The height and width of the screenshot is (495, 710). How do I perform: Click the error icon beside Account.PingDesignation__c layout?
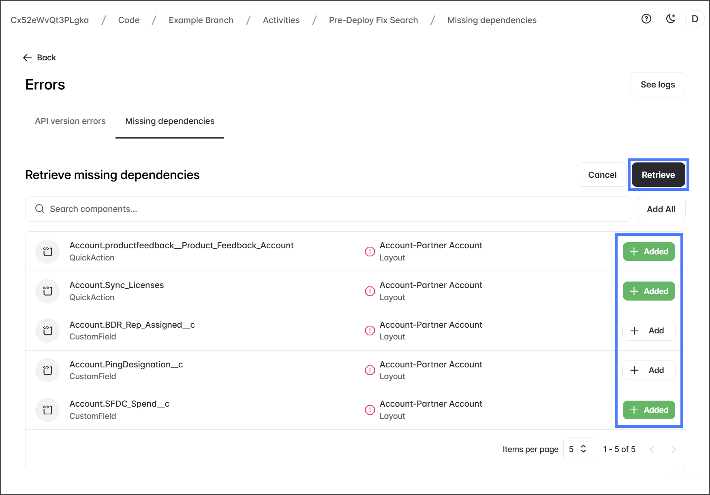click(x=370, y=370)
